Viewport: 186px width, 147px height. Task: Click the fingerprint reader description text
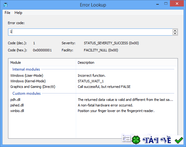[116, 111]
